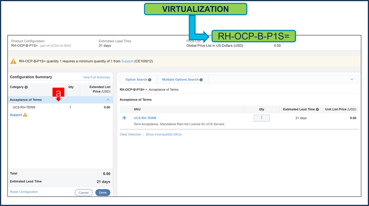Click UCS-RH-TERM row in Configuration Summary
Image resolution: width=369 pixels, height=206 pixels.
click(60, 107)
